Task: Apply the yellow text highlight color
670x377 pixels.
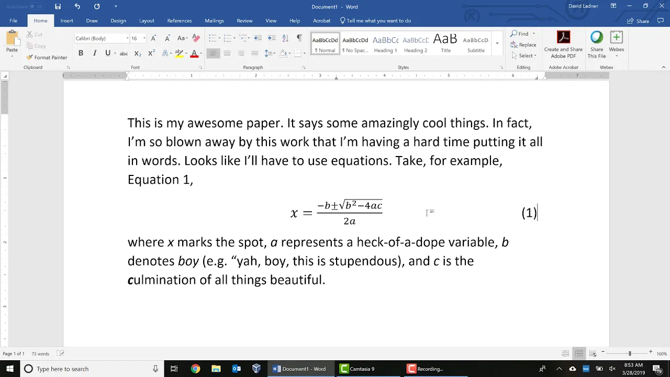Action: [179, 53]
